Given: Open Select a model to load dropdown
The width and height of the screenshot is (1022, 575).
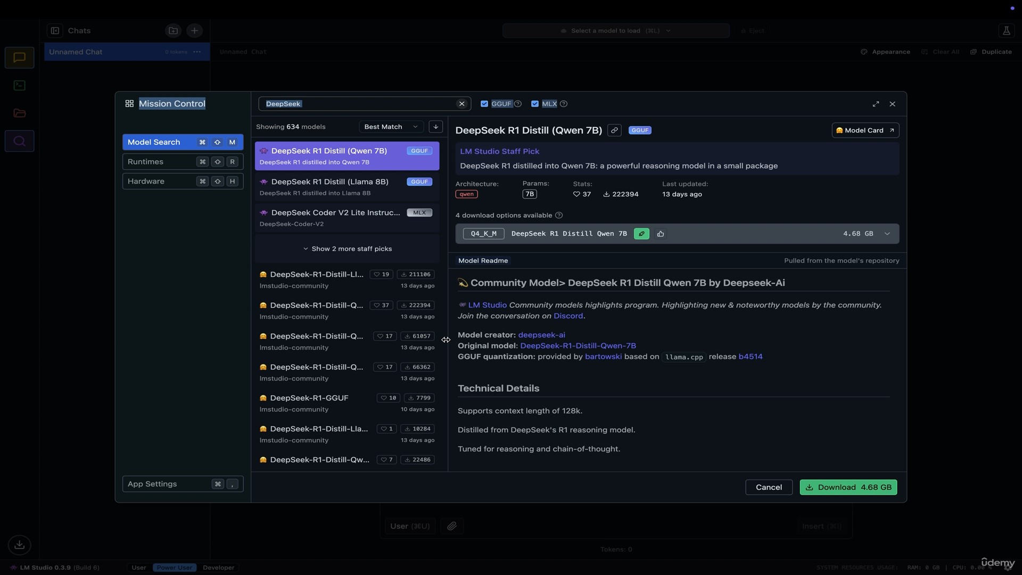Looking at the screenshot, I should [x=616, y=31].
